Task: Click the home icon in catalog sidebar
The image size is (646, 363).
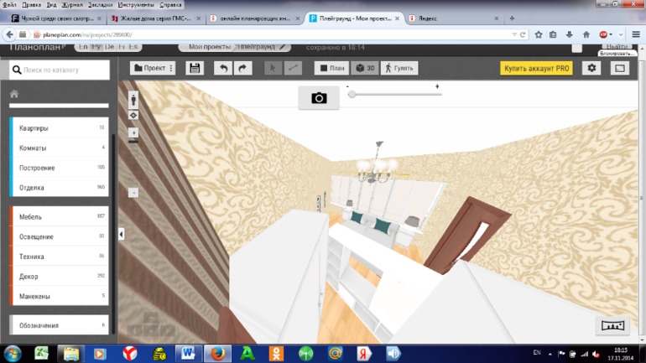Action: click(x=14, y=95)
